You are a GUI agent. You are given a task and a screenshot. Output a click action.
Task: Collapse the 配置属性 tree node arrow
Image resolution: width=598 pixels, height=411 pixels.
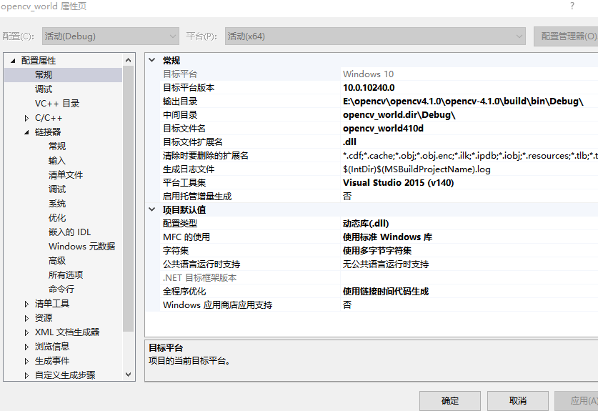tap(13, 60)
